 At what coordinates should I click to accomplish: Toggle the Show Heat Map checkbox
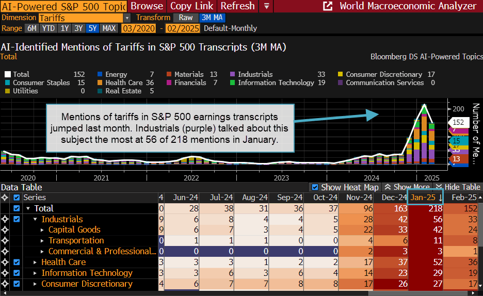(315, 187)
